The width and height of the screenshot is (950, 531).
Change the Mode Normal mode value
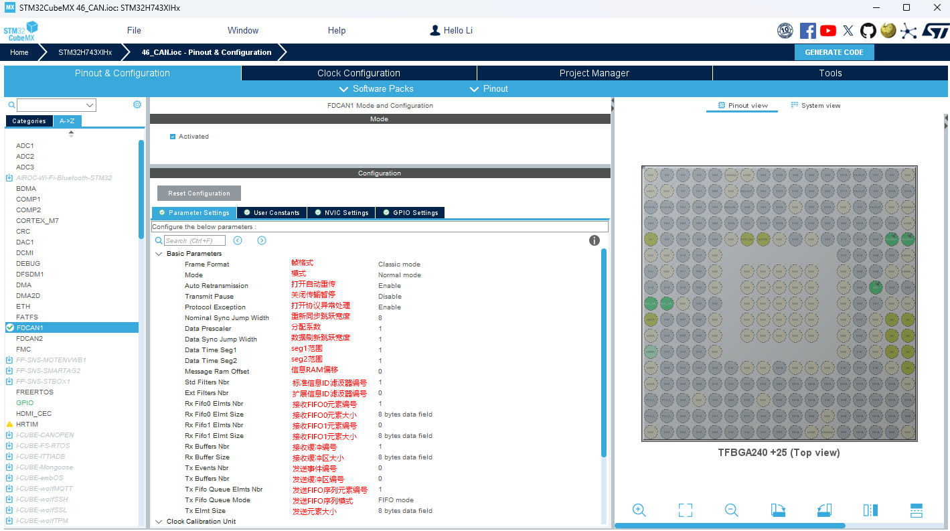[400, 275]
